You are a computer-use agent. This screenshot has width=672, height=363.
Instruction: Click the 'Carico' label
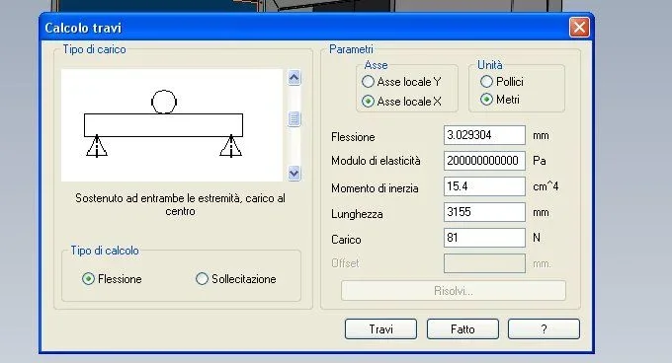346,240
